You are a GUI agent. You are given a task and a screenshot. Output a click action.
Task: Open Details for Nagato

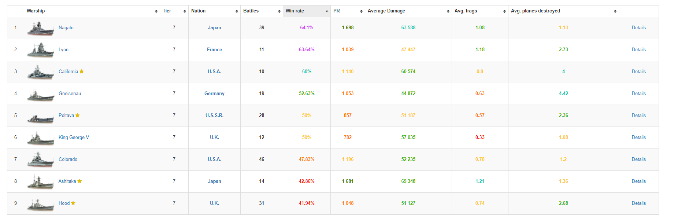(x=638, y=28)
